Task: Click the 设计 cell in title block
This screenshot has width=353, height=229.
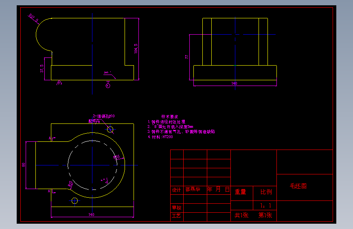Action: pos(177,190)
